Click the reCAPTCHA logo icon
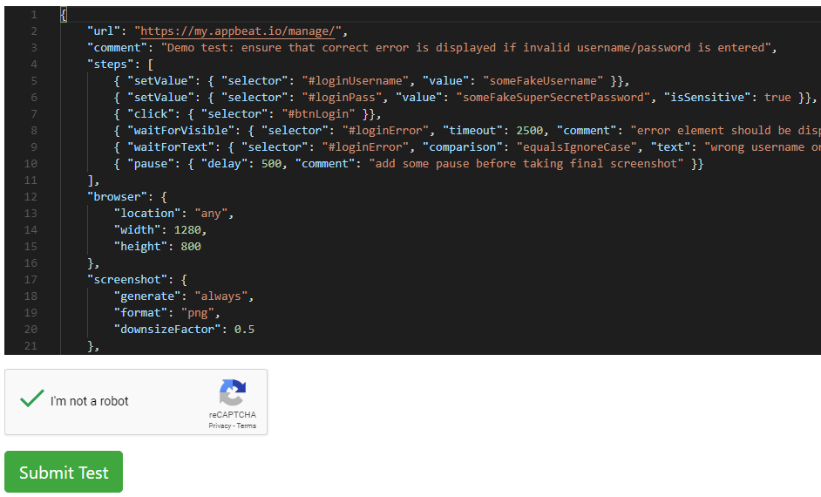The width and height of the screenshot is (821, 497). tap(233, 392)
